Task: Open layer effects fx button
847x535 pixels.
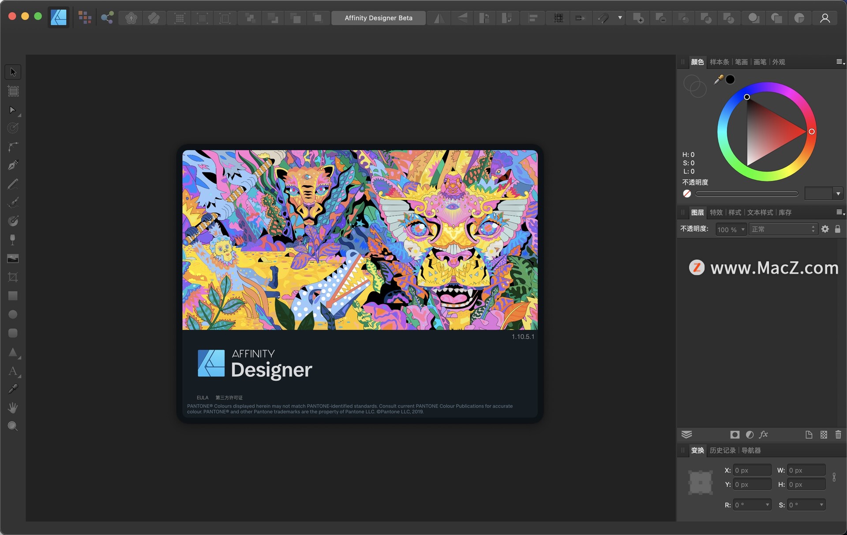Action: (x=764, y=435)
